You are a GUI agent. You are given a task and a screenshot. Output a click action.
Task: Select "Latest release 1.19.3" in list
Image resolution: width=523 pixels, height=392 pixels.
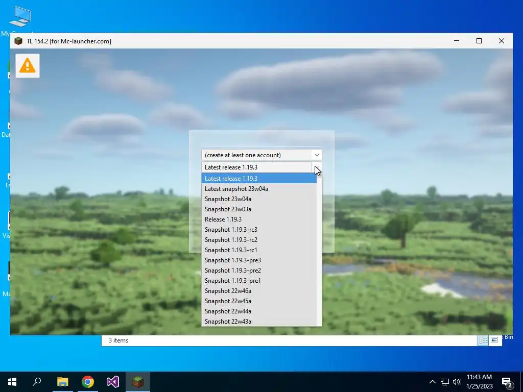click(x=259, y=178)
